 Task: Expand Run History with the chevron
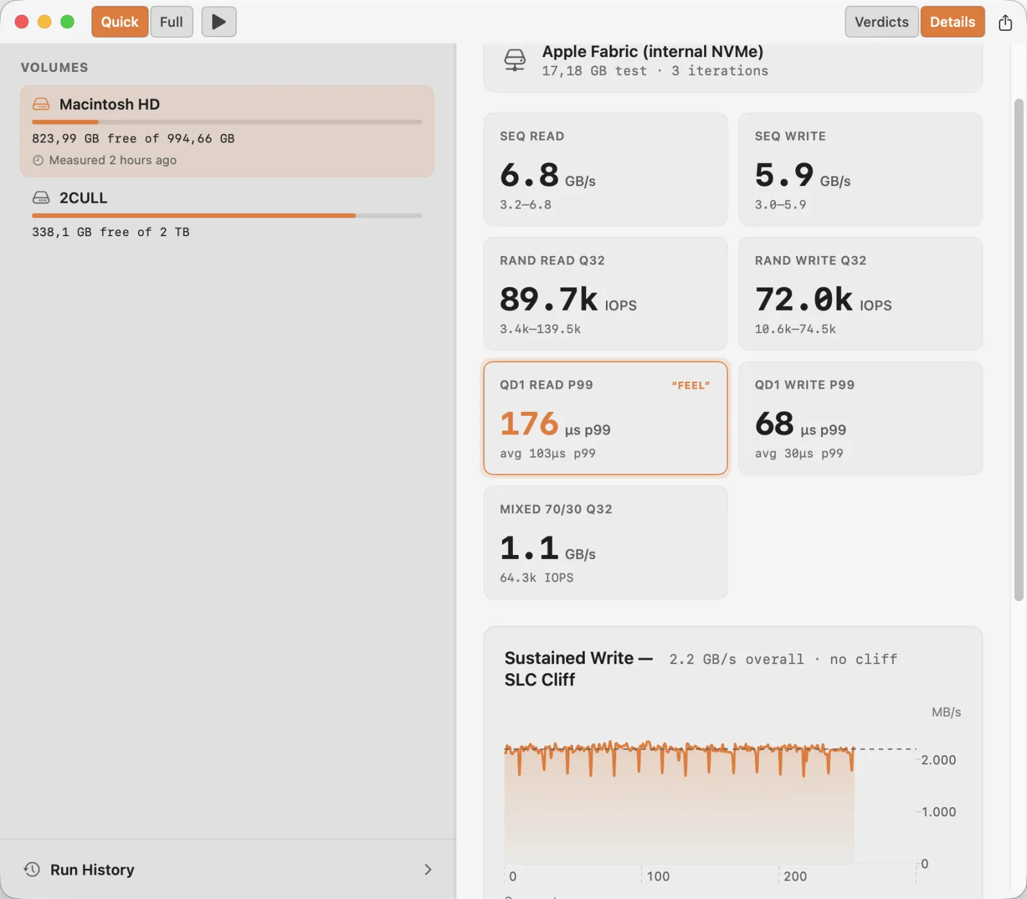428,869
